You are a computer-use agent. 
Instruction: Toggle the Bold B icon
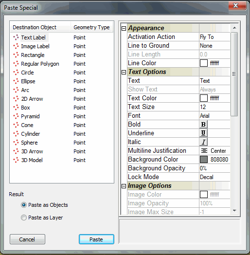tap(203, 125)
